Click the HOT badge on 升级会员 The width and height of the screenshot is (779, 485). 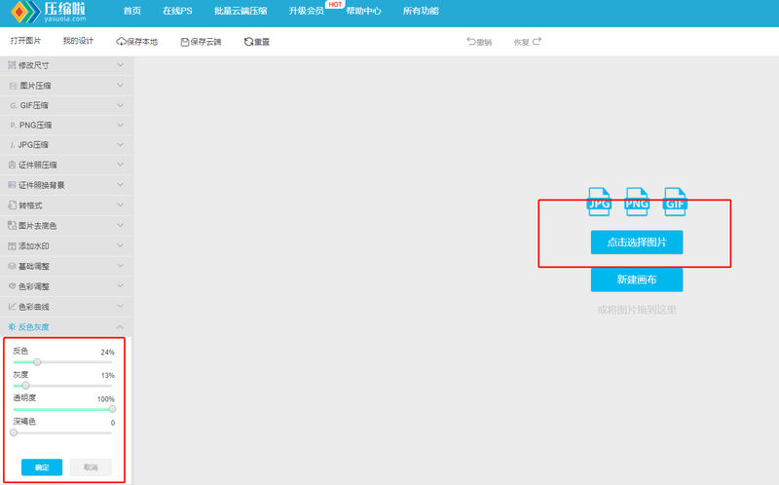(335, 5)
